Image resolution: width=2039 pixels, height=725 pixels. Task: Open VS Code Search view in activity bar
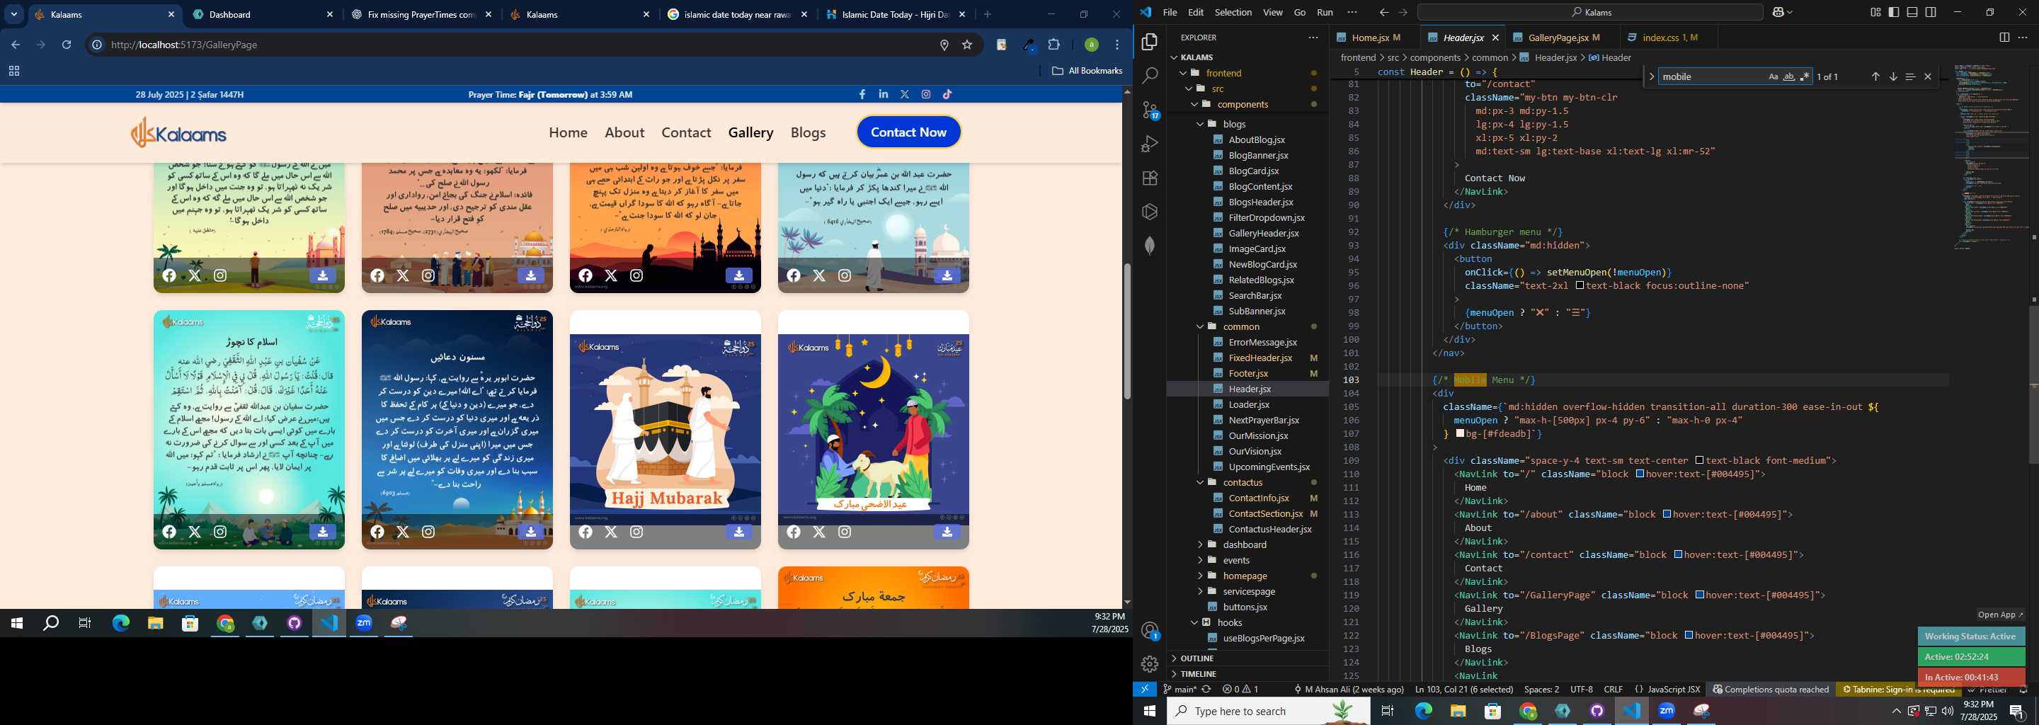click(1150, 76)
